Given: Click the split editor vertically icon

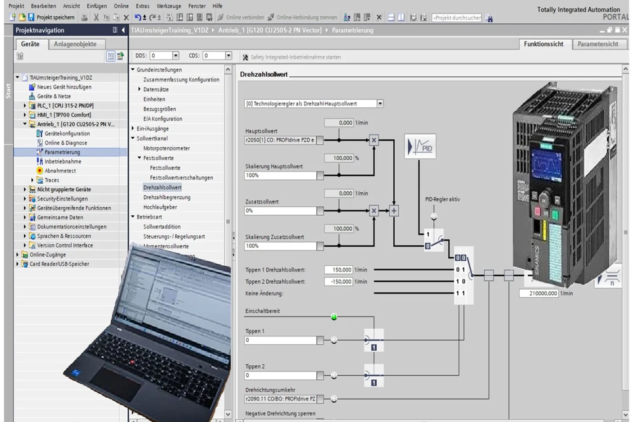Looking at the screenshot, I should pyautogui.click(x=401, y=17).
